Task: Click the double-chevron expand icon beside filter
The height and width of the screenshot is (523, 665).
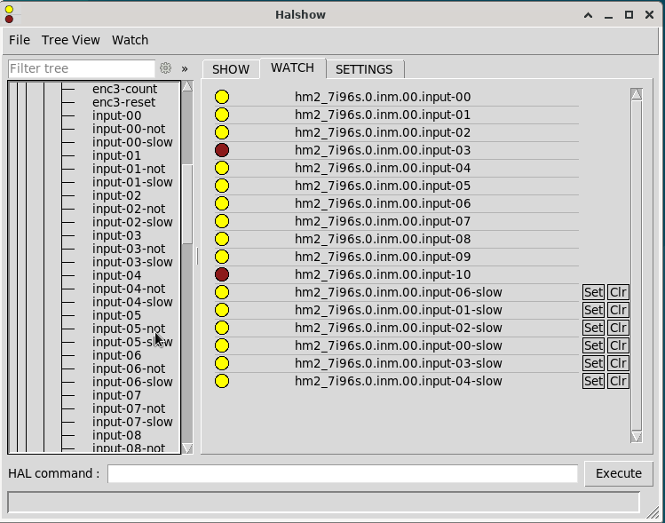Action: pyautogui.click(x=185, y=68)
